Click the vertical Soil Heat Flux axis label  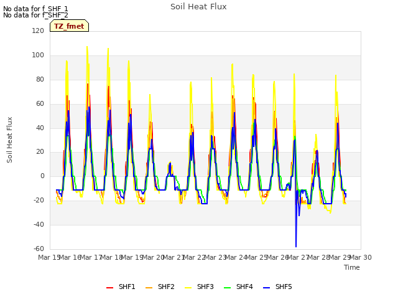click(9, 140)
